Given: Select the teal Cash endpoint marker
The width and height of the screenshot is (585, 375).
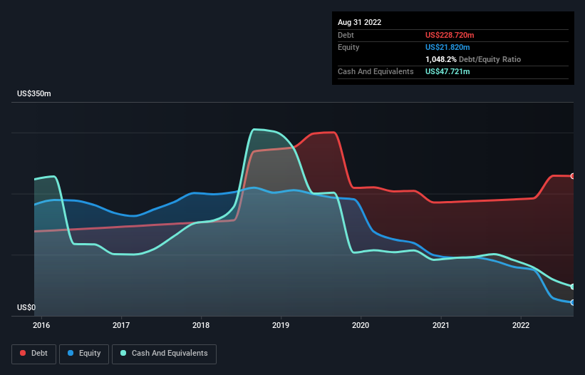Looking at the screenshot, I should pyautogui.click(x=573, y=287).
